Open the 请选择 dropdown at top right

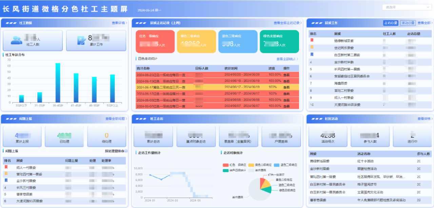[406, 7]
